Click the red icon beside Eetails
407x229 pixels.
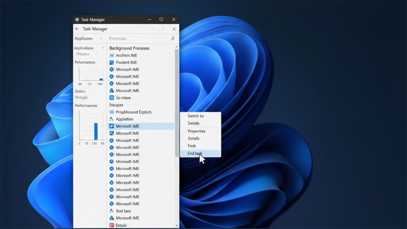point(112,225)
